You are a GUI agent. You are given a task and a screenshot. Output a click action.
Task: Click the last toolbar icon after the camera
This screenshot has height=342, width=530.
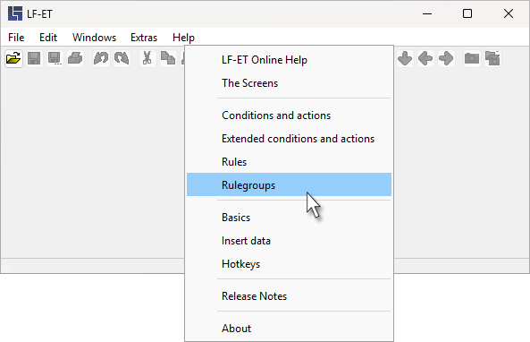pyautogui.click(x=492, y=58)
